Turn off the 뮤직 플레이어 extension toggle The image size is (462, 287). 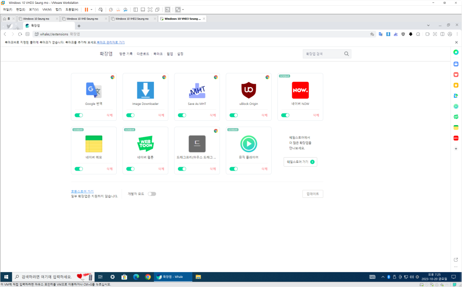(233, 169)
